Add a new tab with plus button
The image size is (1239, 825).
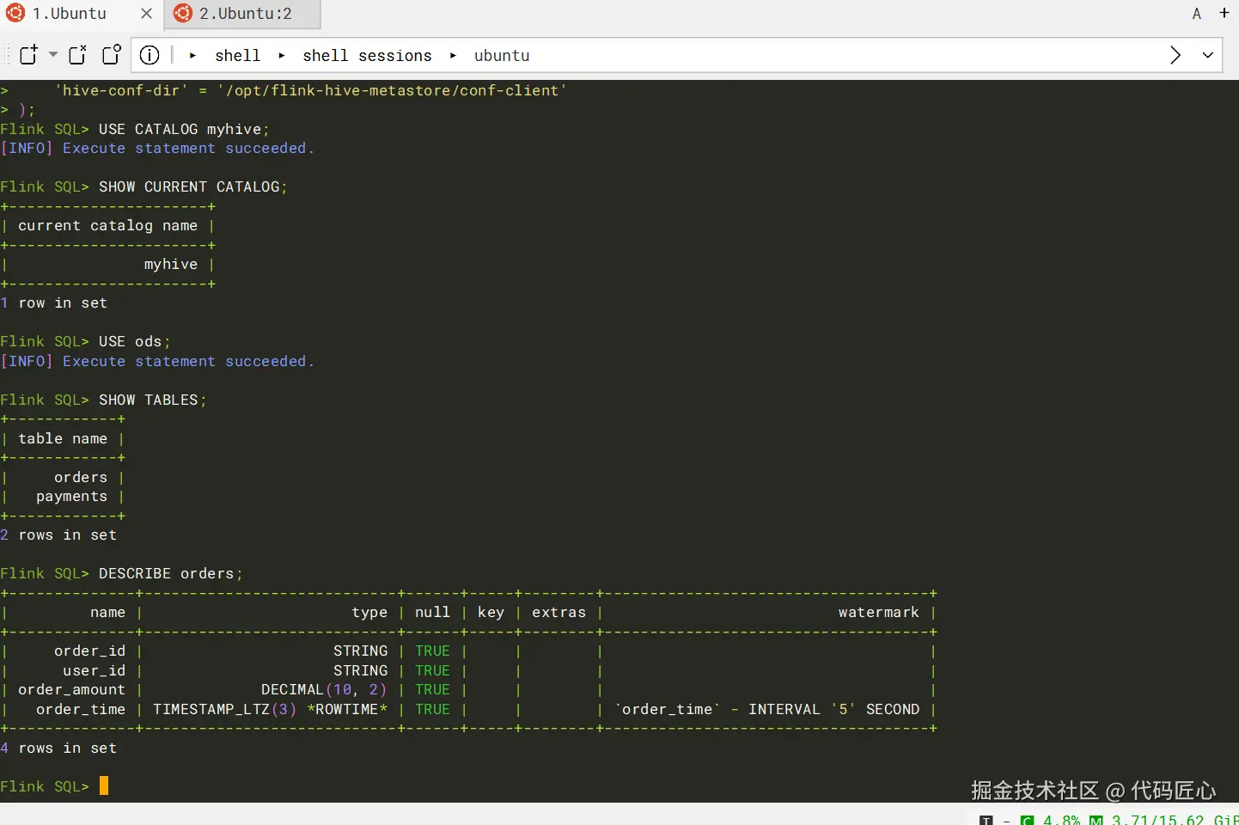[x=1224, y=13]
